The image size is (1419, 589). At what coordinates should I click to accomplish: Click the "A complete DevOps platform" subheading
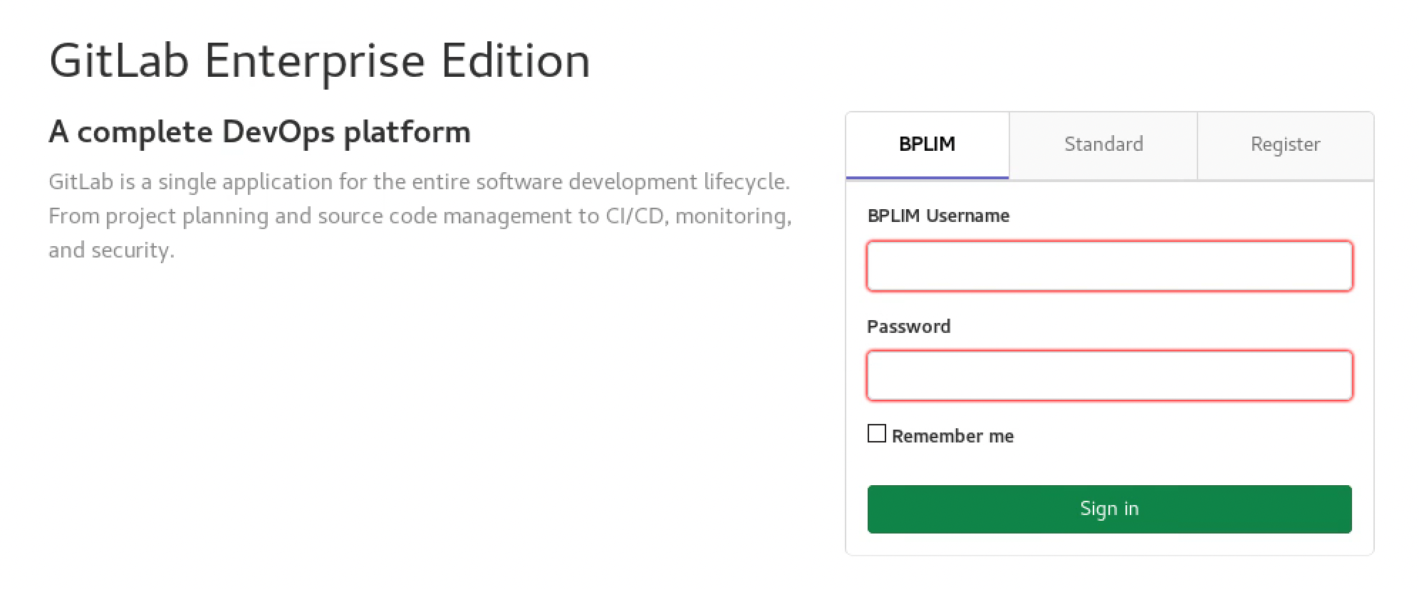(259, 132)
